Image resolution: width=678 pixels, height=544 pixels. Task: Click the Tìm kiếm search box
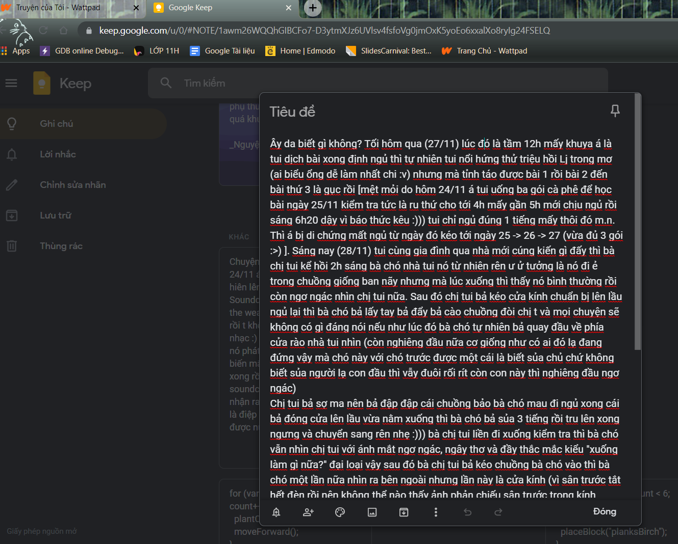click(378, 83)
